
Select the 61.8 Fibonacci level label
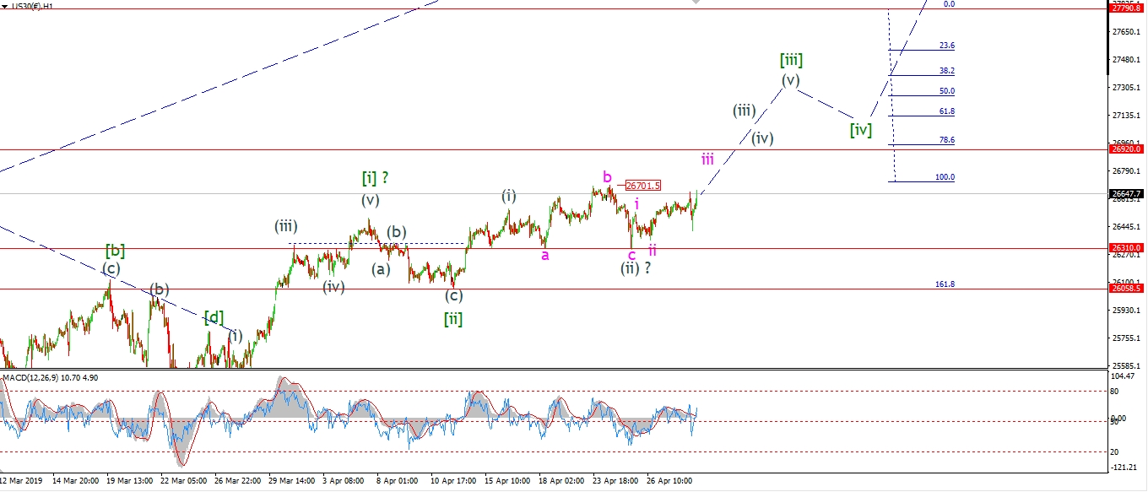[946, 111]
